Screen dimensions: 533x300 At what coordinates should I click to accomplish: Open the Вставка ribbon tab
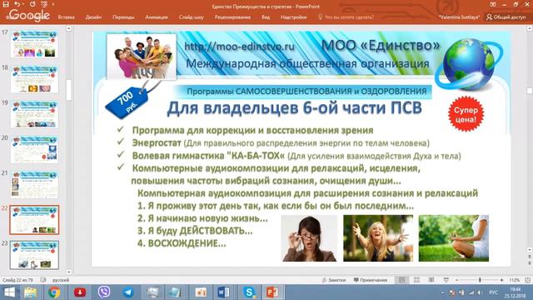tap(67, 17)
